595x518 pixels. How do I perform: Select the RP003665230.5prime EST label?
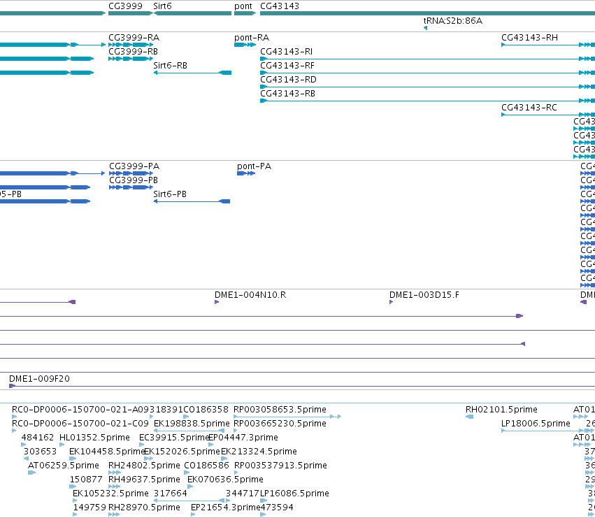tap(280, 424)
